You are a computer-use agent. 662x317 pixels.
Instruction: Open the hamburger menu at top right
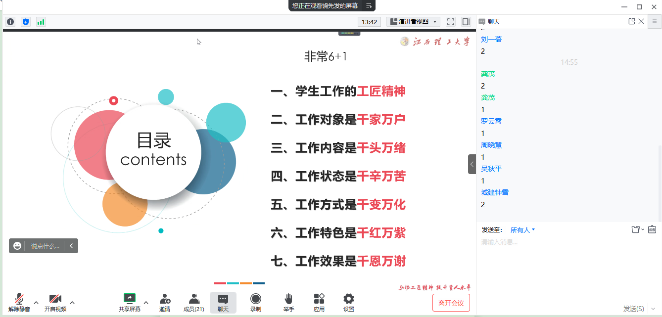pos(654,21)
